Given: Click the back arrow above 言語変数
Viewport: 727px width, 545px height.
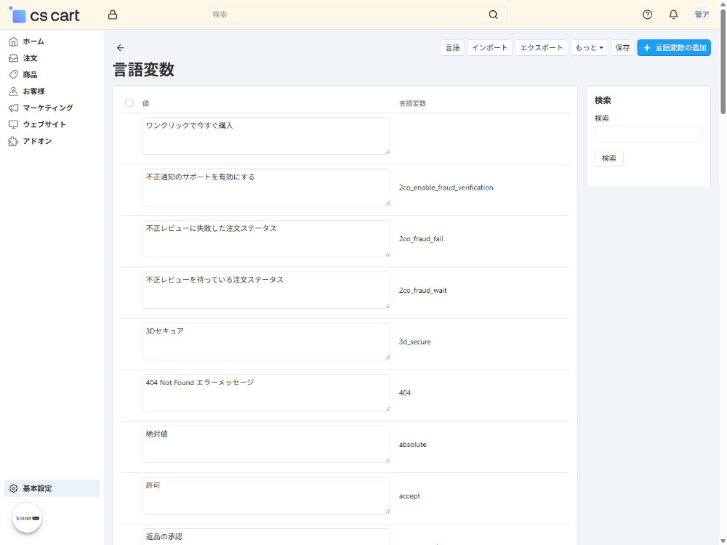Looking at the screenshot, I should point(120,47).
